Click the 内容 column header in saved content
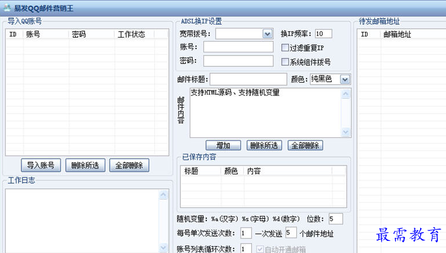 coord(288,171)
